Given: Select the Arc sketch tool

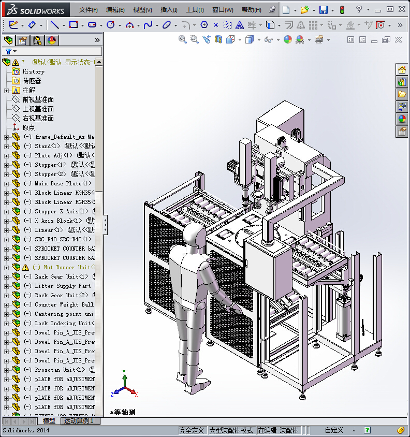Looking at the screenshot, I should [129, 25].
